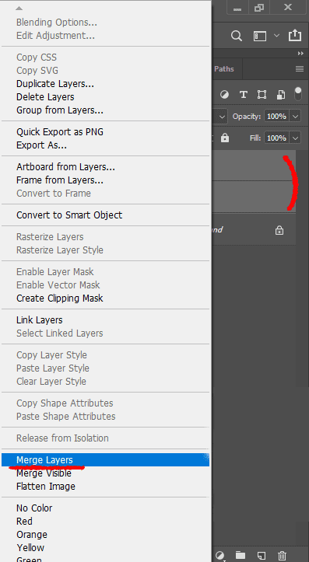Select Delete Layers menu entry
The height and width of the screenshot is (562, 309).
coord(45,97)
